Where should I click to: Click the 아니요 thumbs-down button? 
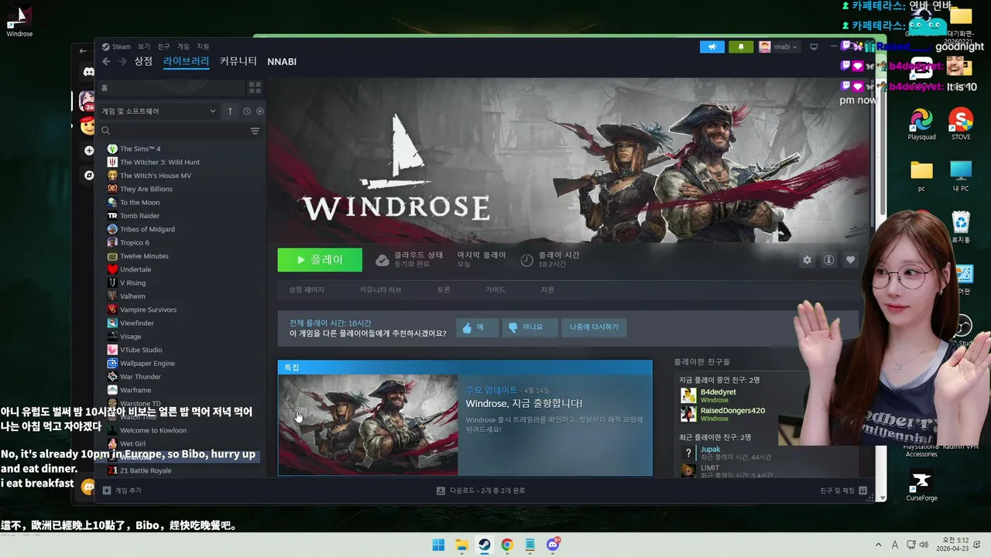pyautogui.click(x=530, y=327)
